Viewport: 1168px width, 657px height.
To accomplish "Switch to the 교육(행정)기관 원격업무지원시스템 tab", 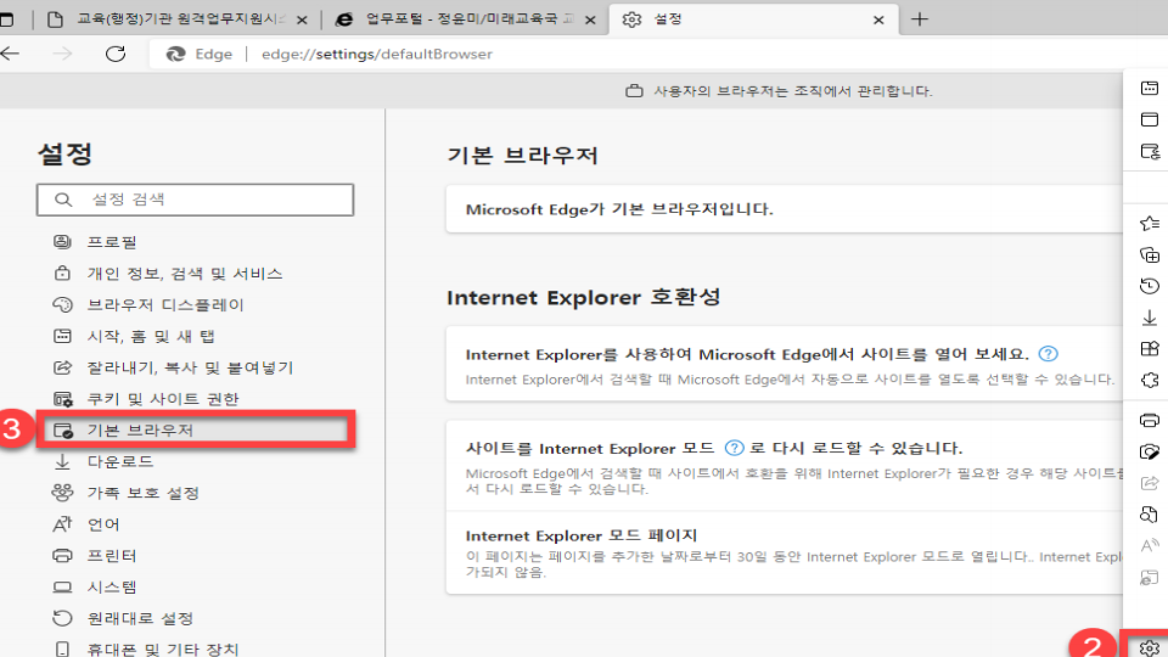I will pyautogui.click(x=179, y=19).
